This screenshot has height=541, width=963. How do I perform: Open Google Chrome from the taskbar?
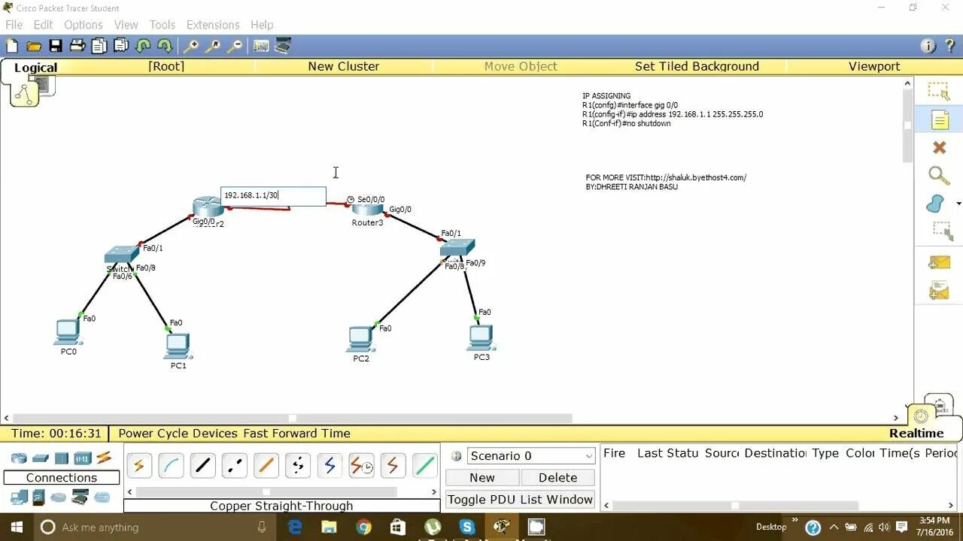(363, 527)
